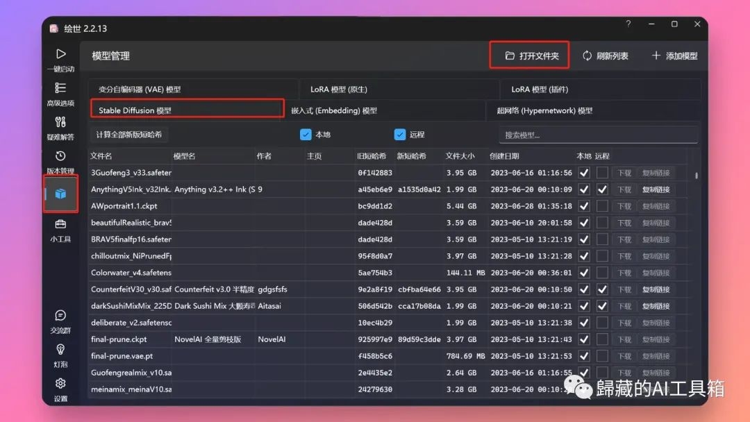Screen dimensions: 750x422
Task: Toggle local checkbox for final-prune.ckpt row
Action: point(583,339)
